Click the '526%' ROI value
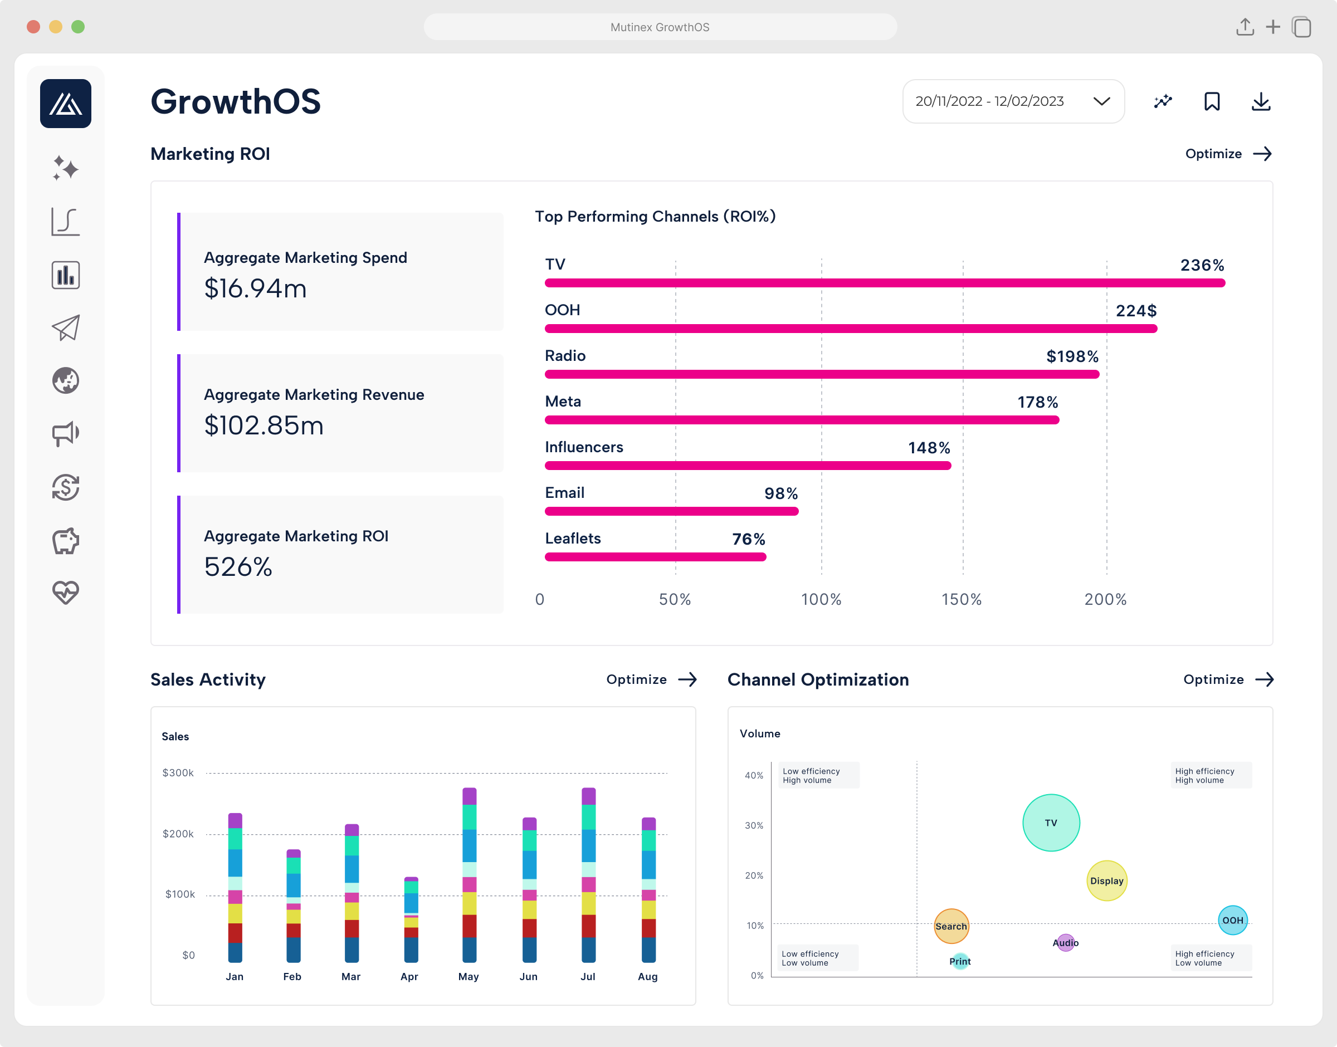Screen dimensions: 1337x1047 (x=238, y=567)
